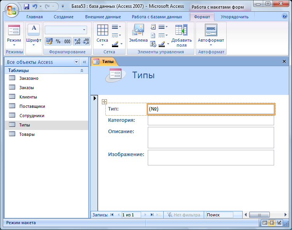Pick gridline color in Сетка group
The height and width of the screenshot is (230, 292).
(117, 44)
